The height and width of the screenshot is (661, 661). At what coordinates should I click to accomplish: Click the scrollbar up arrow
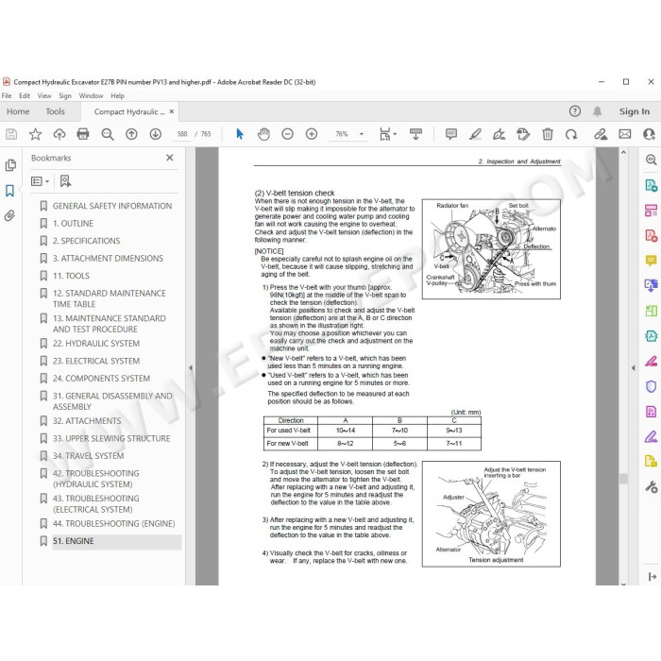tap(623, 152)
